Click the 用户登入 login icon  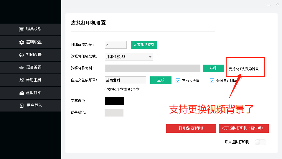pyautogui.click(x=22, y=106)
